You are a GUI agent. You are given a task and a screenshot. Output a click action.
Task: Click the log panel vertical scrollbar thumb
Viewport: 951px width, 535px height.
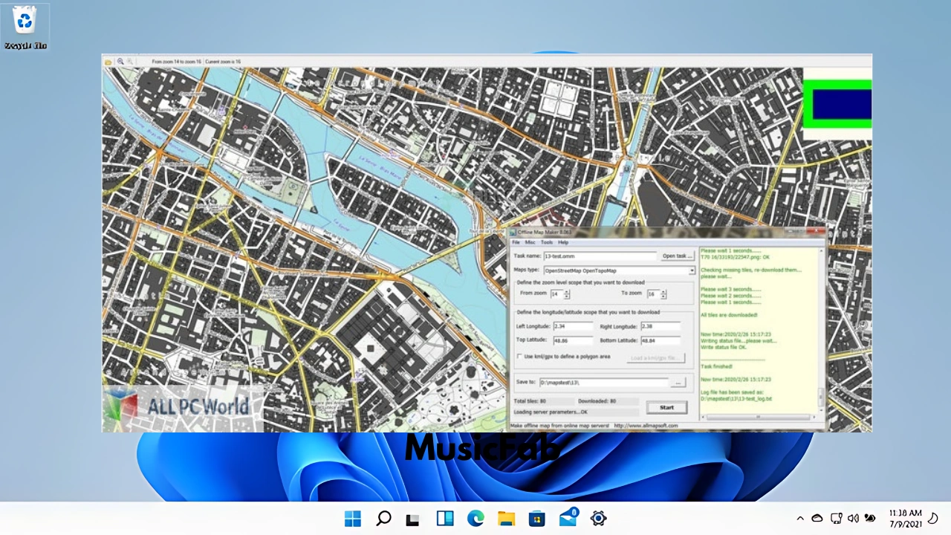point(821,397)
